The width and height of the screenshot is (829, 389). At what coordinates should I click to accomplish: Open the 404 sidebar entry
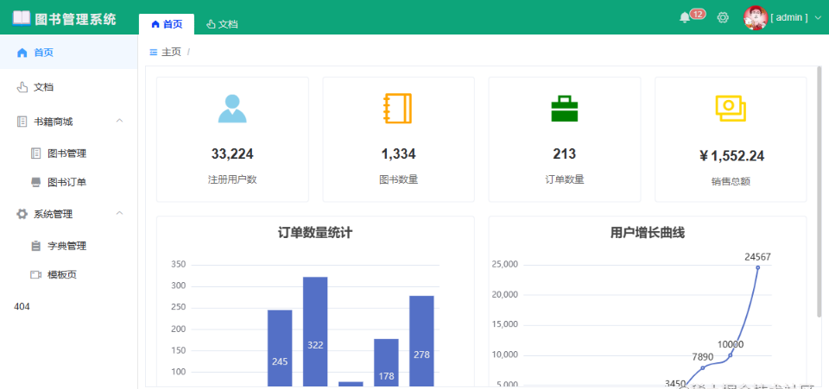click(22, 307)
